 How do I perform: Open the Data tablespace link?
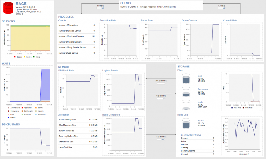click(x=200, y=76)
